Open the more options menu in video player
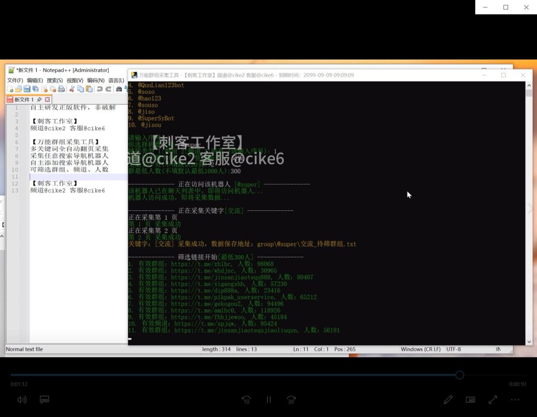The height and width of the screenshot is (417, 537). click(515, 399)
